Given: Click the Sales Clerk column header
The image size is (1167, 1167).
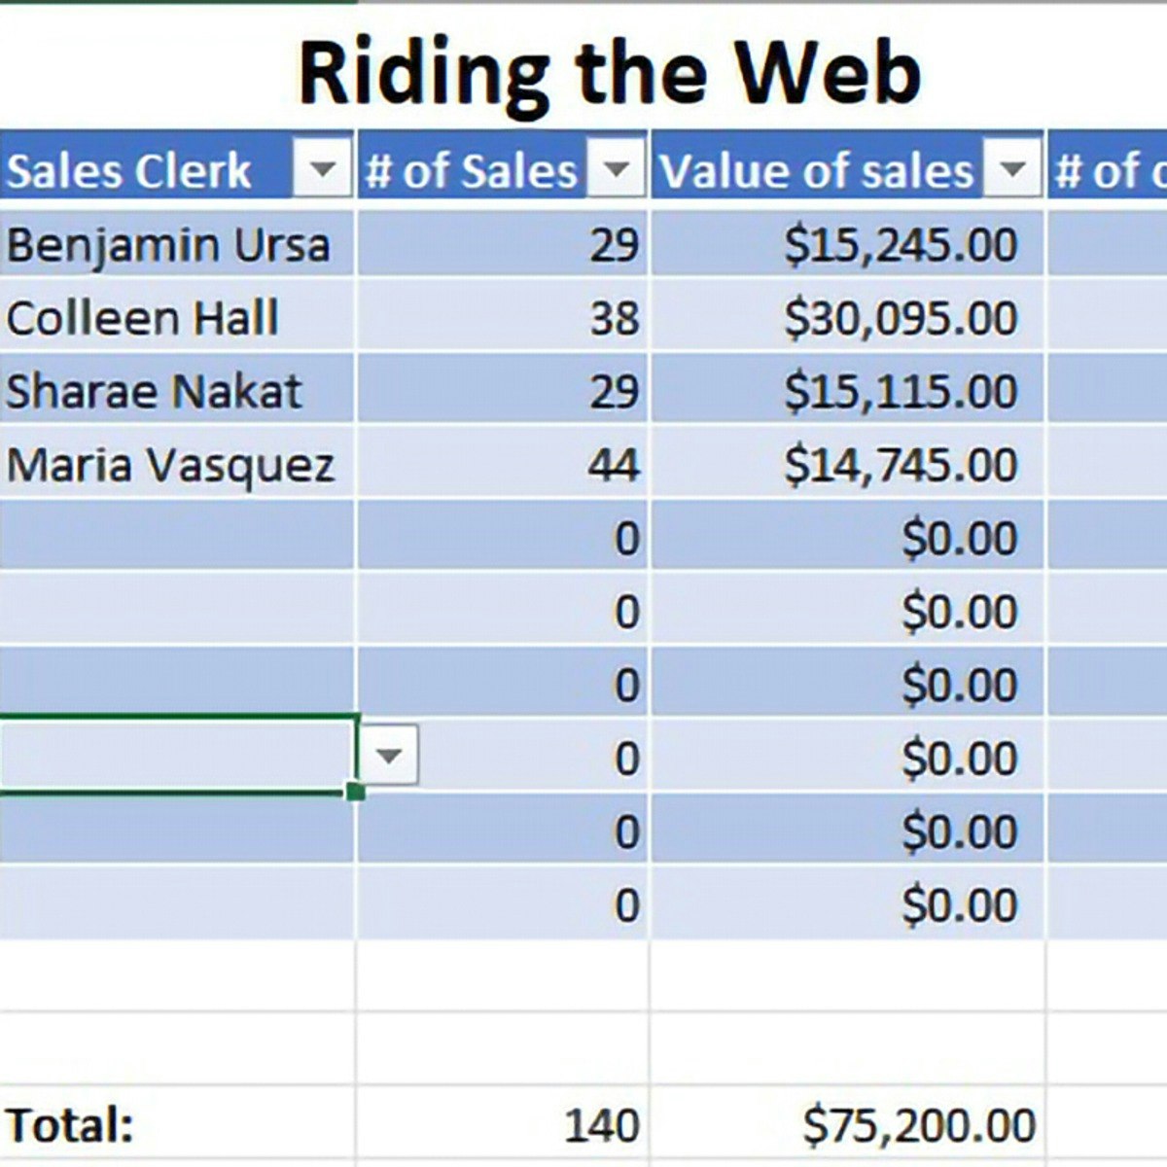Looking at the screenshot, I should click(x=129, y=171).
